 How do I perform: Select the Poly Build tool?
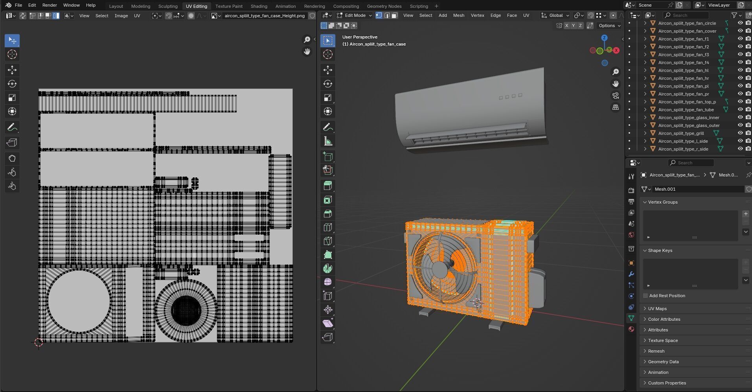tap(328, 255)
